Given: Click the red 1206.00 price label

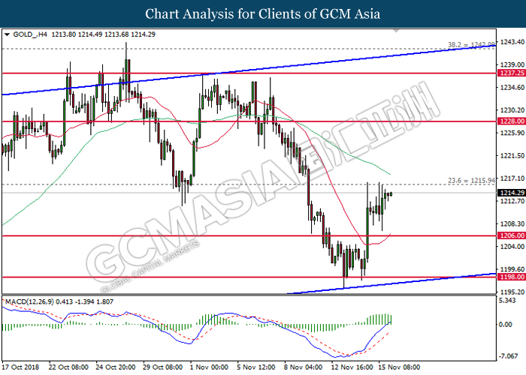Looking at the screenshot, I should (x=512, y=235).
